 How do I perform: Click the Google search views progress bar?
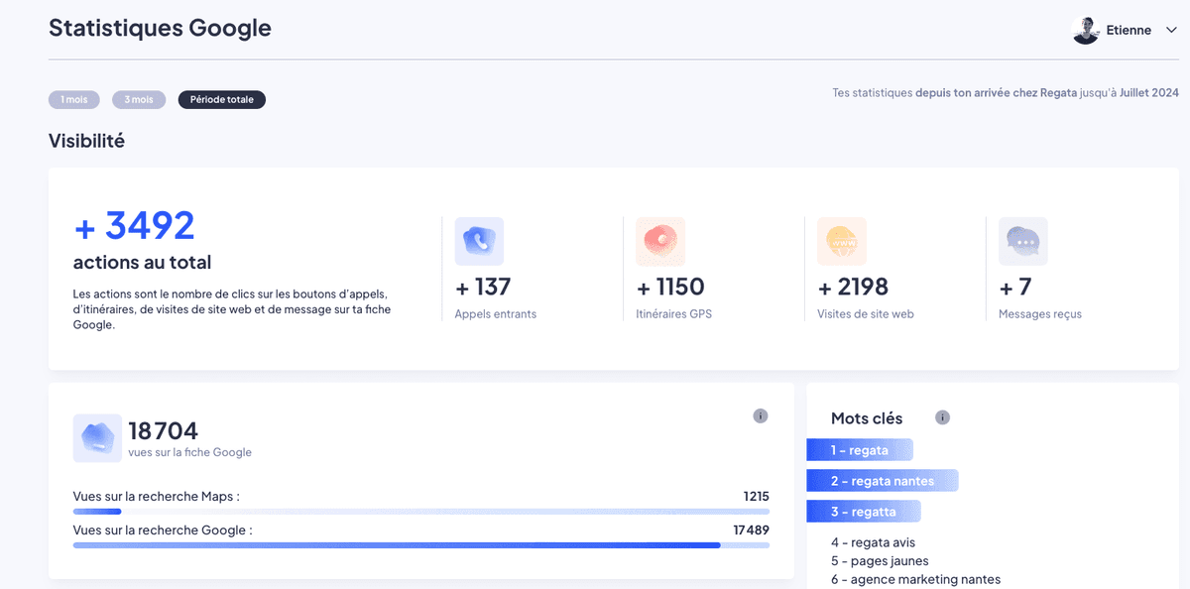(420, 545)
